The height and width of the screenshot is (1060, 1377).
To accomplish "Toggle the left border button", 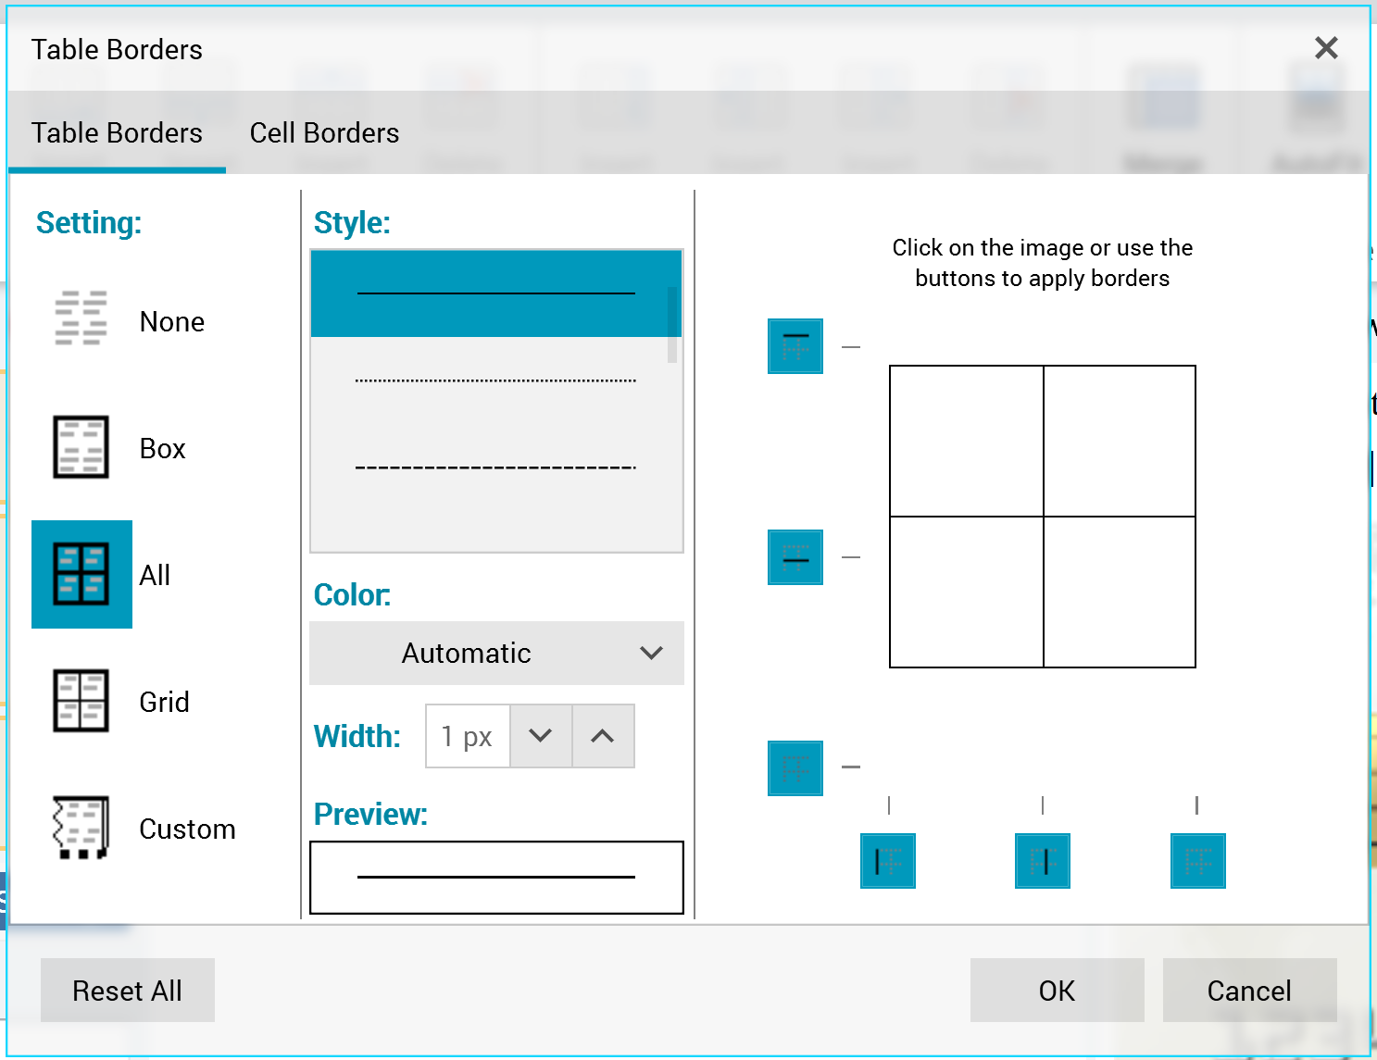I will pyautogui.click(x=888, y=861).
